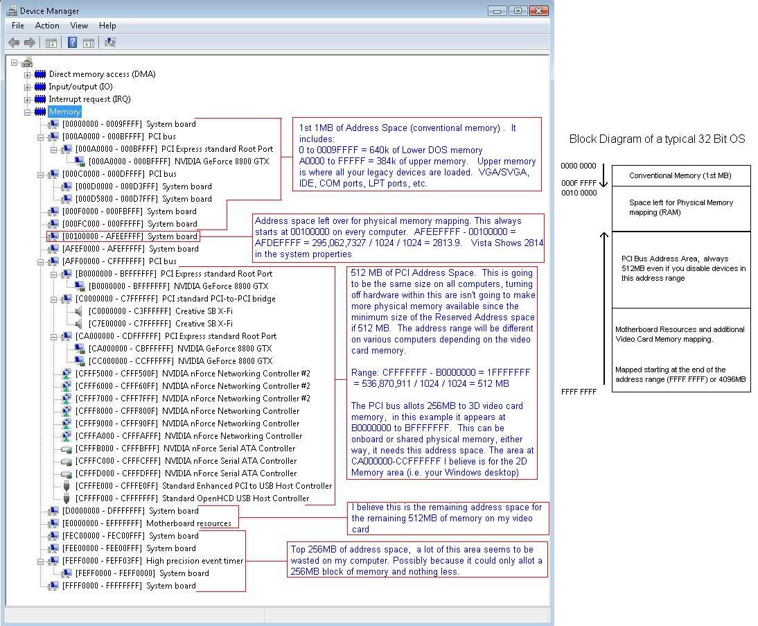The image size is (758, 626).
Task: Click the icon of [E0000000 - EFFFFFFF] Motherboard resources
Action: click(x=53, y=523)
